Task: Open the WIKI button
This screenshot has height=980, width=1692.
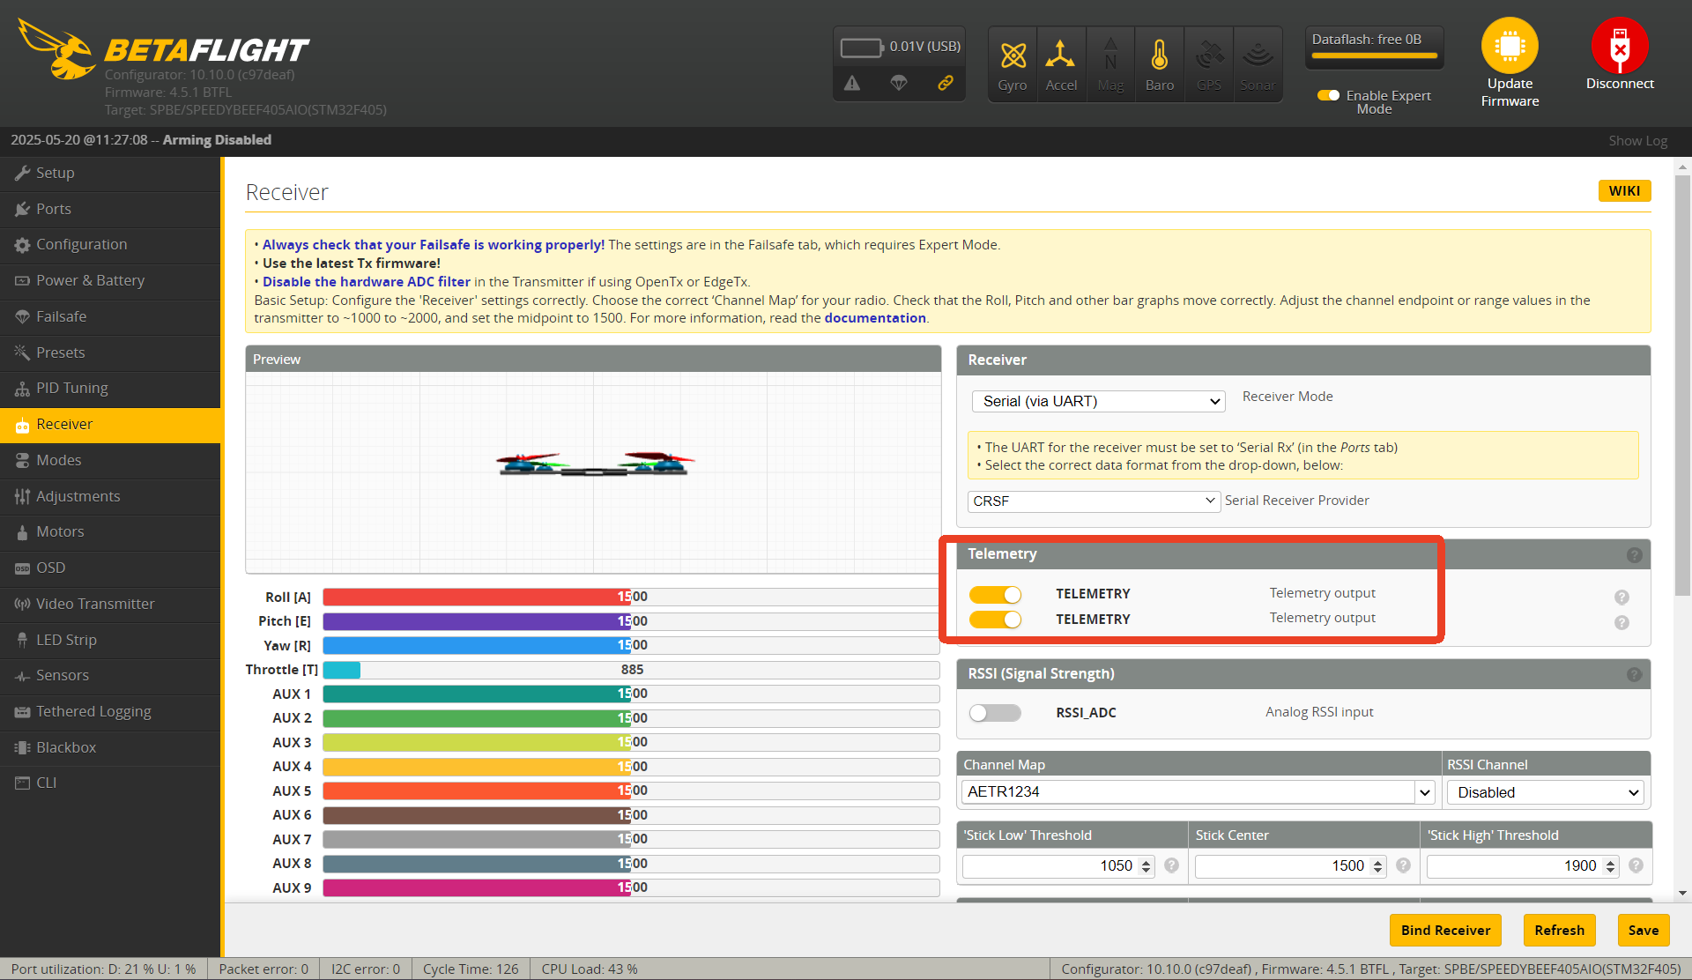Action: click(1624, 191)
